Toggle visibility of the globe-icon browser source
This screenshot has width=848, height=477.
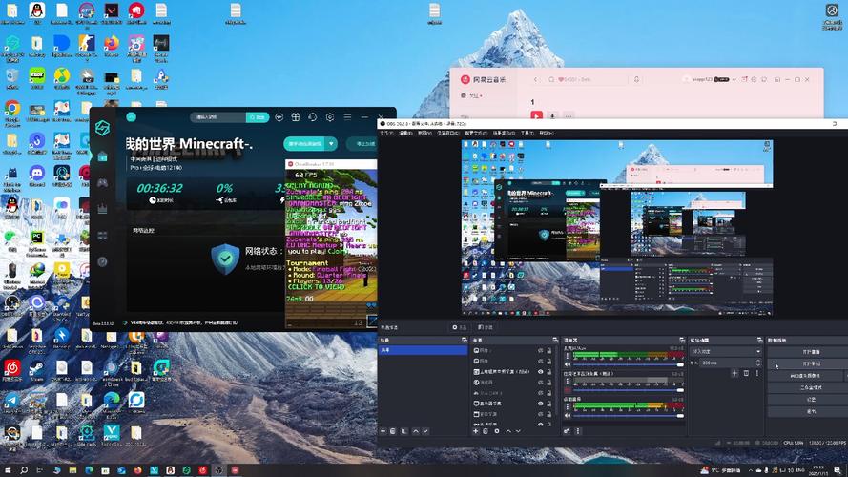(540, 383)
